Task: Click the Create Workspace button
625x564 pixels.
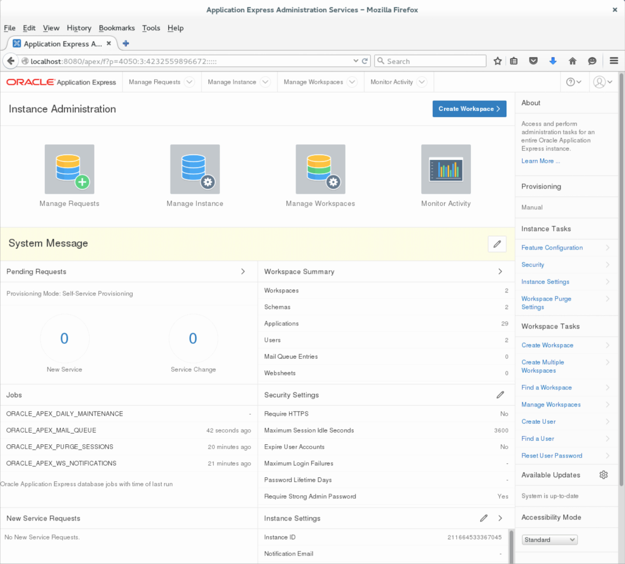Action: 469,109
